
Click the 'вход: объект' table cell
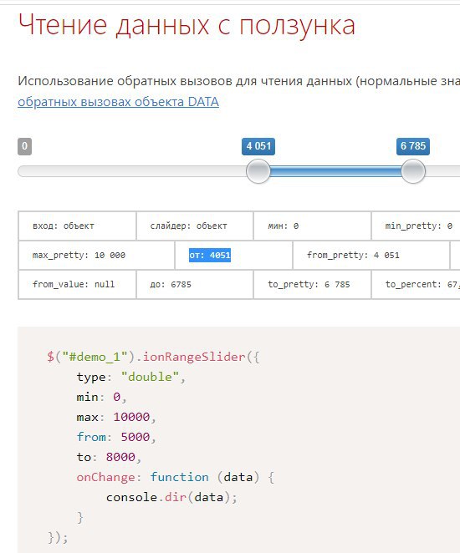point(77,226)
